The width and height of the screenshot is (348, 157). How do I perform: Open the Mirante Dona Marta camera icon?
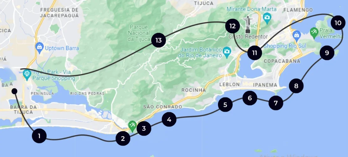267,18
